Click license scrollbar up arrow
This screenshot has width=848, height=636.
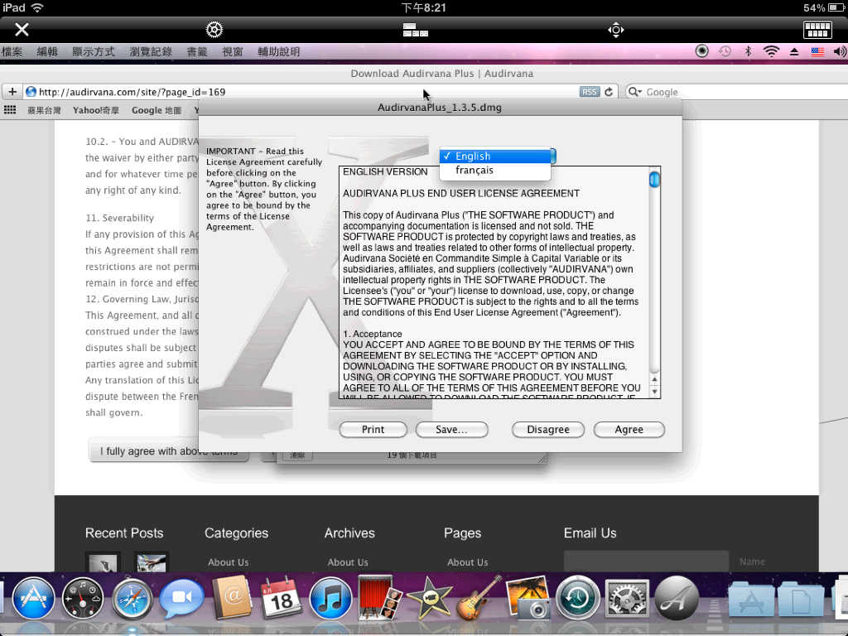click(654, 379)
